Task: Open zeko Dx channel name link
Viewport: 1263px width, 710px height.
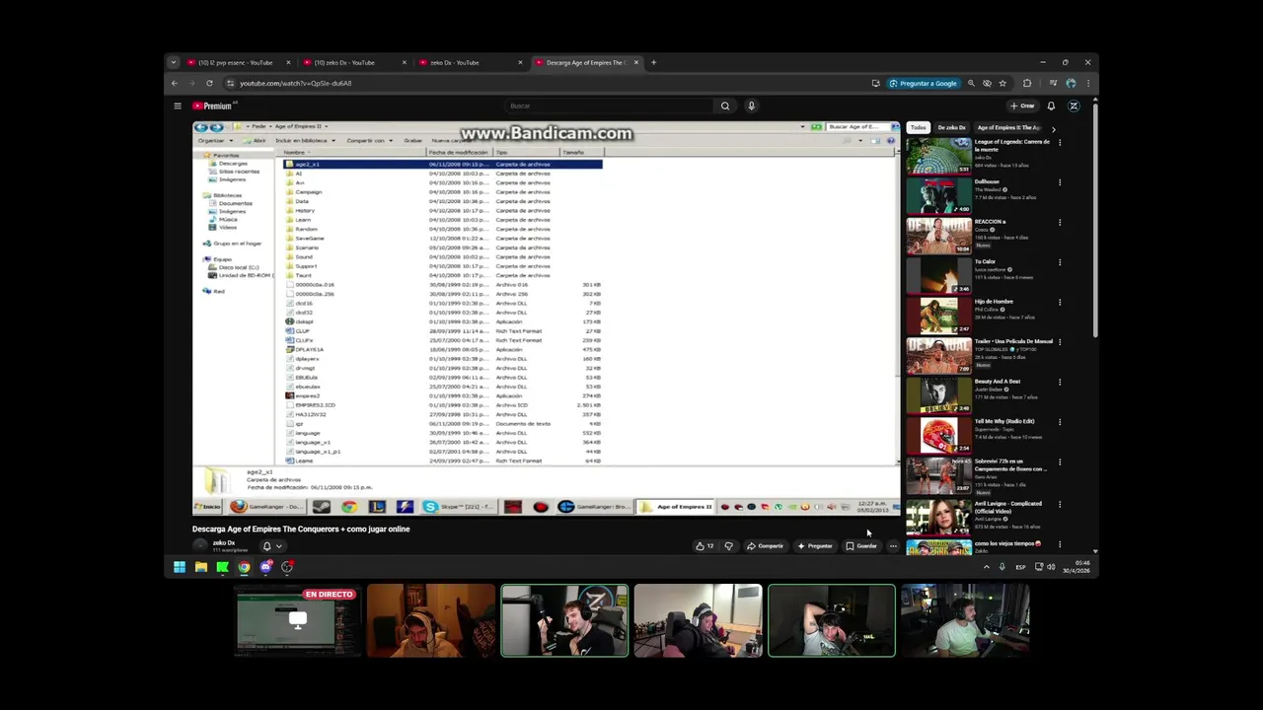Action: coord(224,542)
